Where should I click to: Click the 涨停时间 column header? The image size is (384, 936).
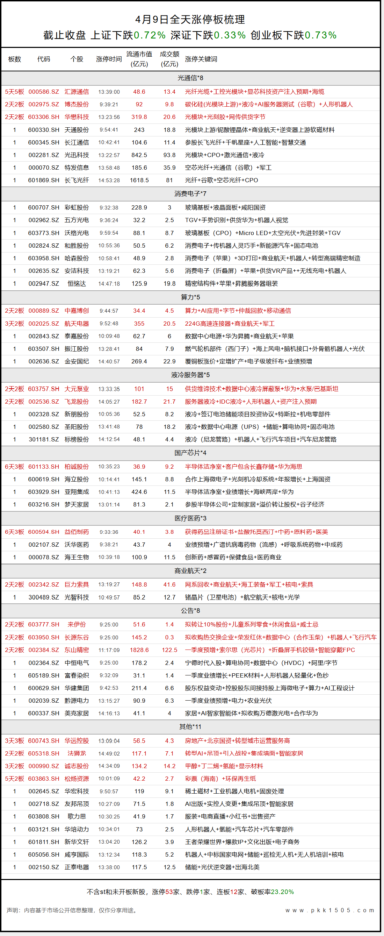point(109,59)
